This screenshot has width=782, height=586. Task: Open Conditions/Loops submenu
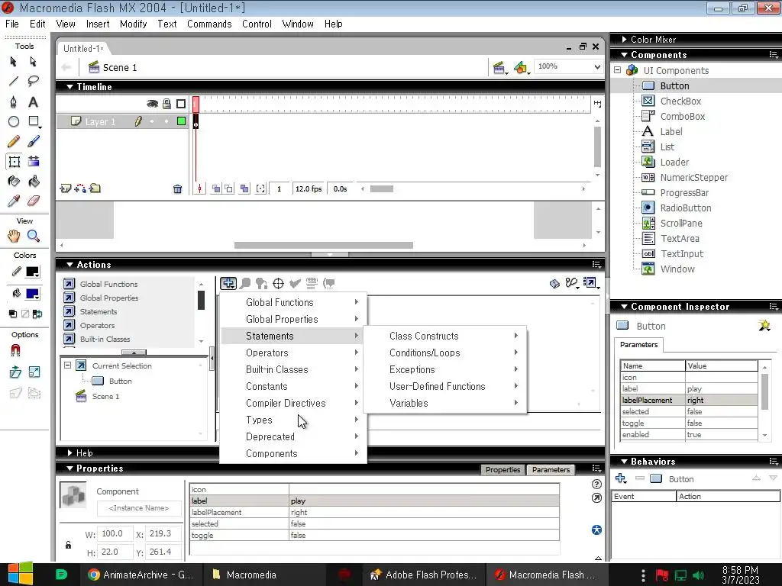point(445,353)
